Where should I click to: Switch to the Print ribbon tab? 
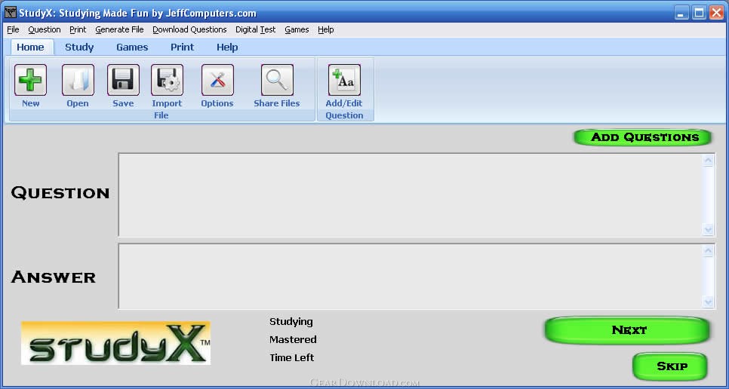[x=183, y=47]
